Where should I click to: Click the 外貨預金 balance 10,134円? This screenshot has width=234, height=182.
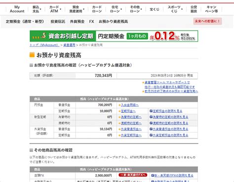click(x=106, y=129)
